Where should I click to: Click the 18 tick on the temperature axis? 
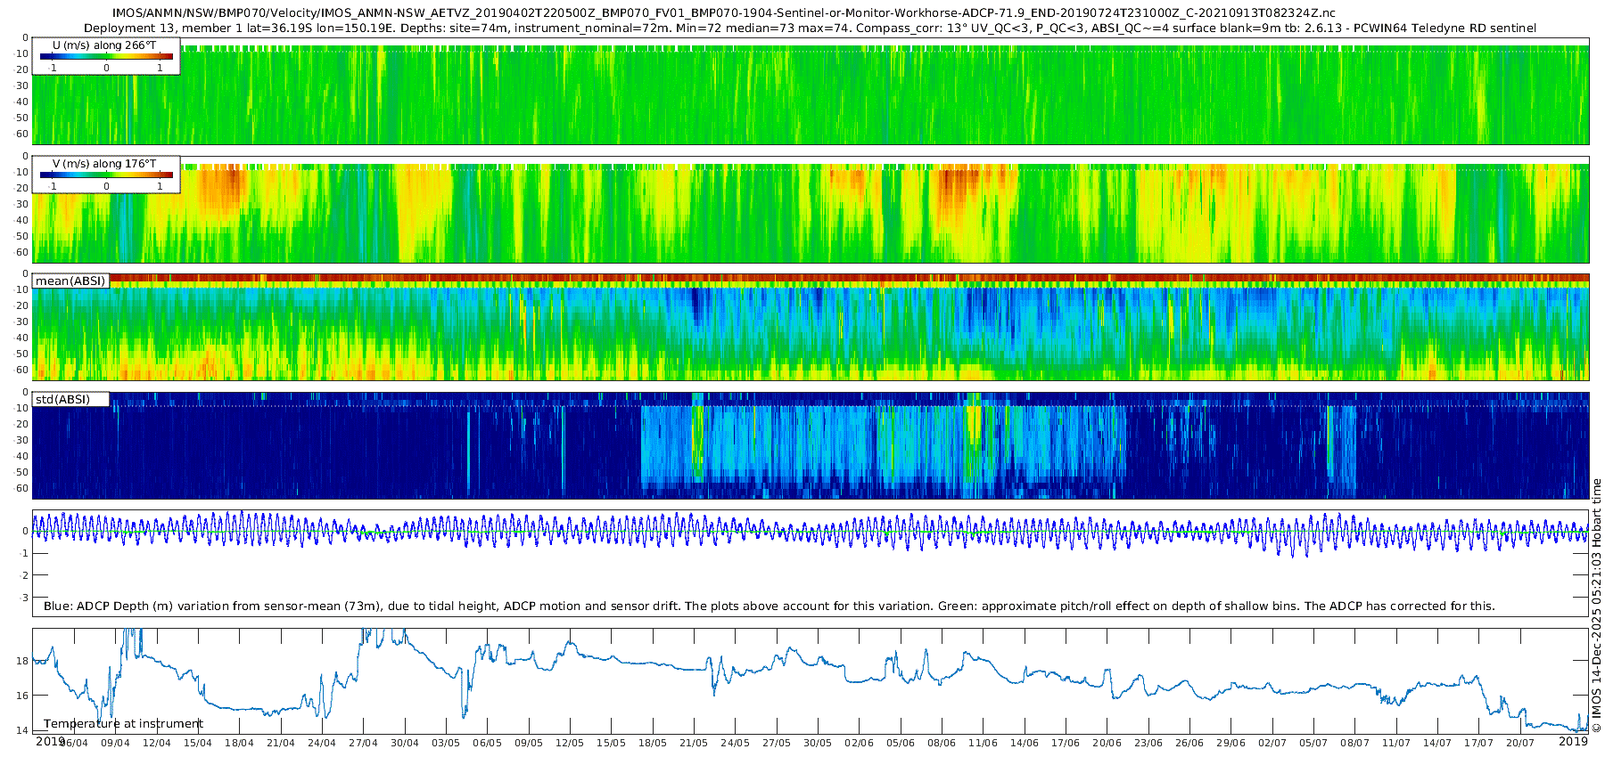pos(22,661)
